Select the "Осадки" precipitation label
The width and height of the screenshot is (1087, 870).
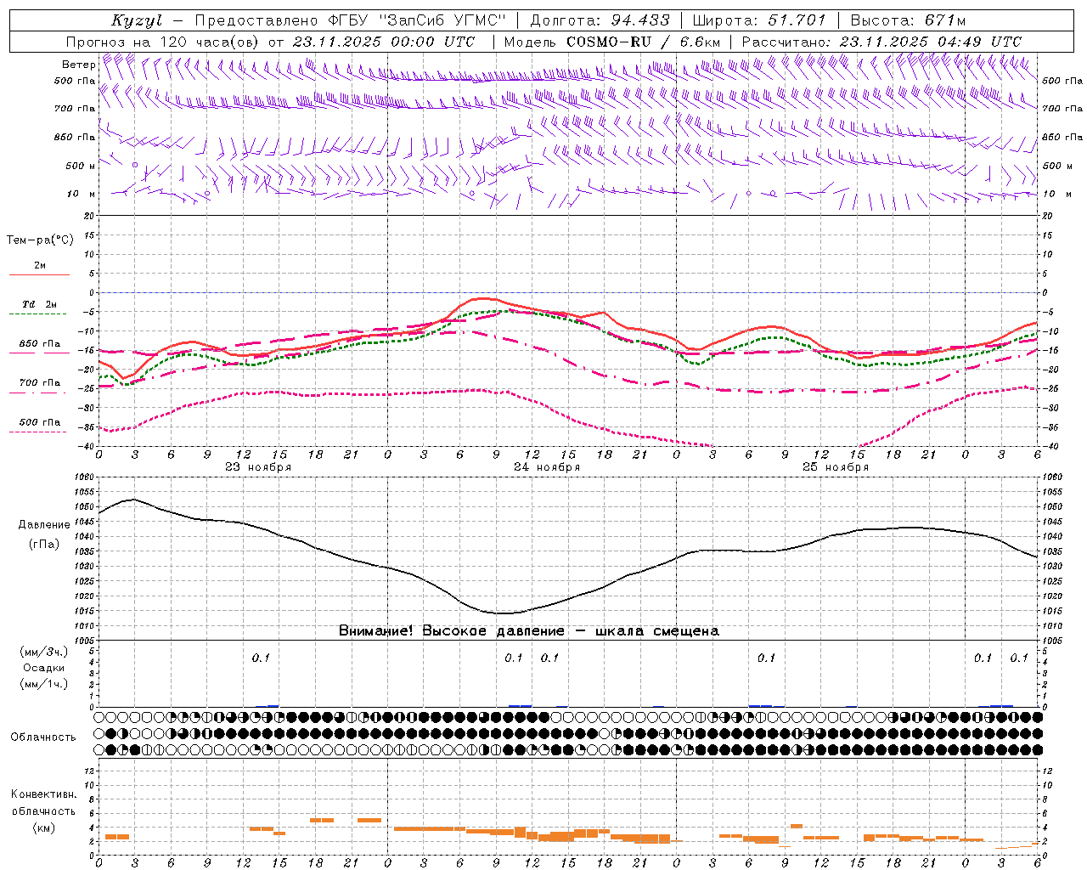point(43,668)
